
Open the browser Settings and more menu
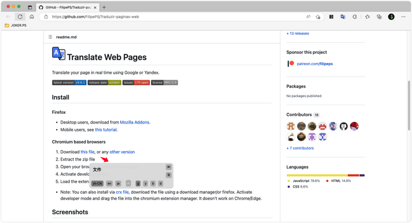[x=403, y=17]
